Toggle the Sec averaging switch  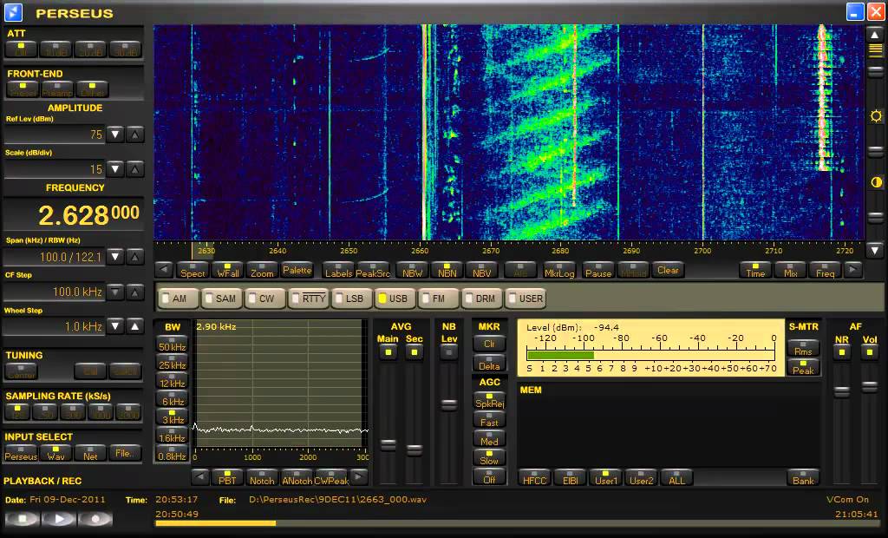click(415, 352)
